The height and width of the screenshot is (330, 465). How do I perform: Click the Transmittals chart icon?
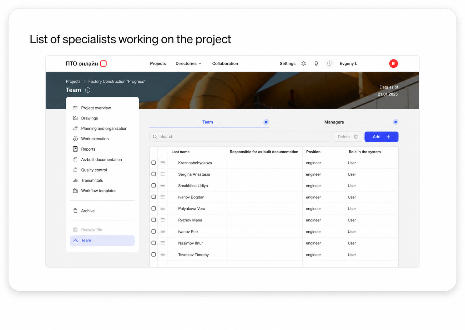(x=75, y=180)
